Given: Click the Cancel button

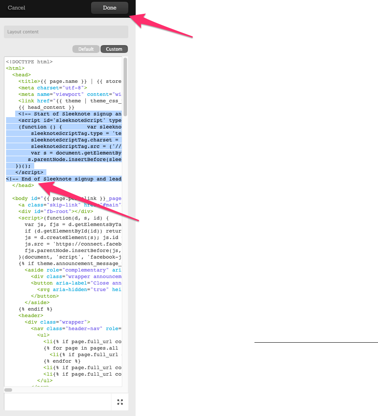Looking at the screenshot, I should [x=16, y=8].
